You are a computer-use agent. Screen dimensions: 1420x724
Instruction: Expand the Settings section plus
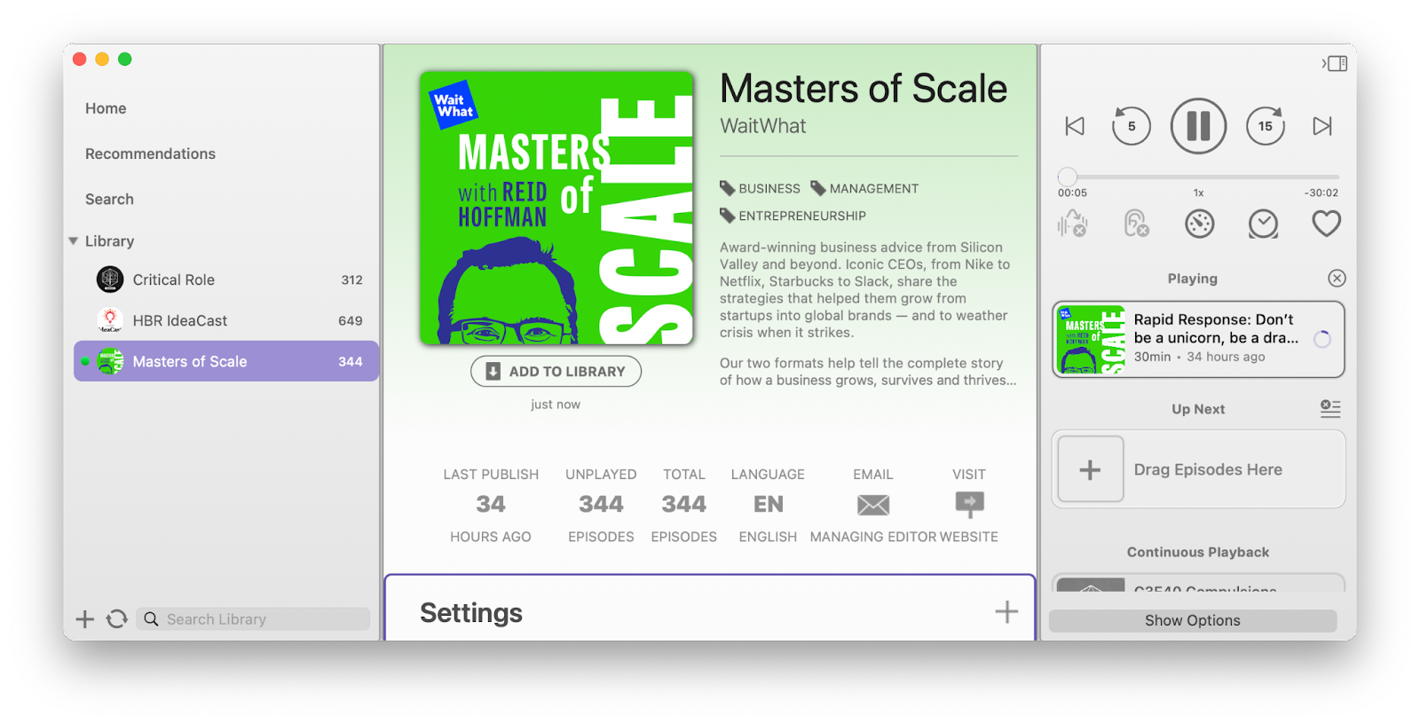(1006, 611)
